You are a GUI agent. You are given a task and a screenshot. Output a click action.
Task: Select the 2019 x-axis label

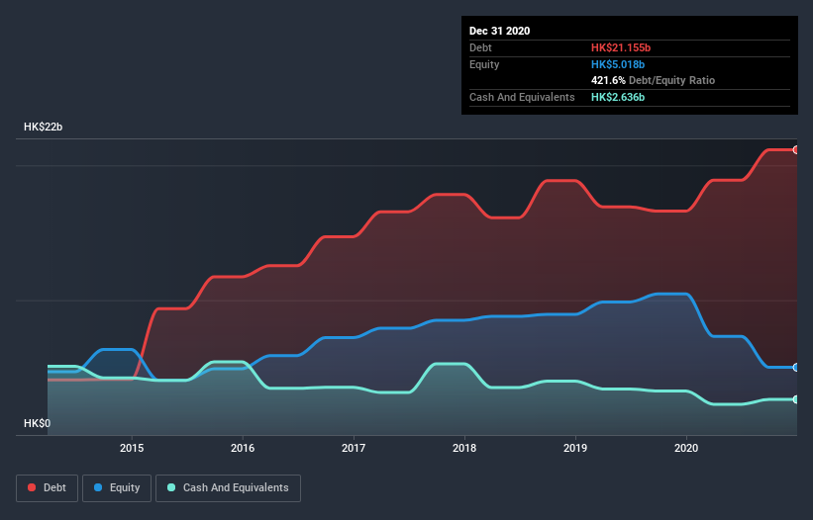coord(575,448)
